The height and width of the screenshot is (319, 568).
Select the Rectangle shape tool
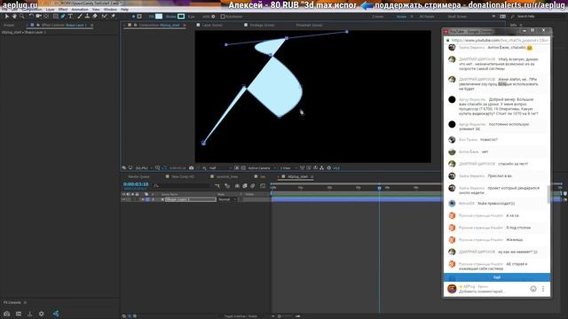pyautogui.click(x=55, y=16)
